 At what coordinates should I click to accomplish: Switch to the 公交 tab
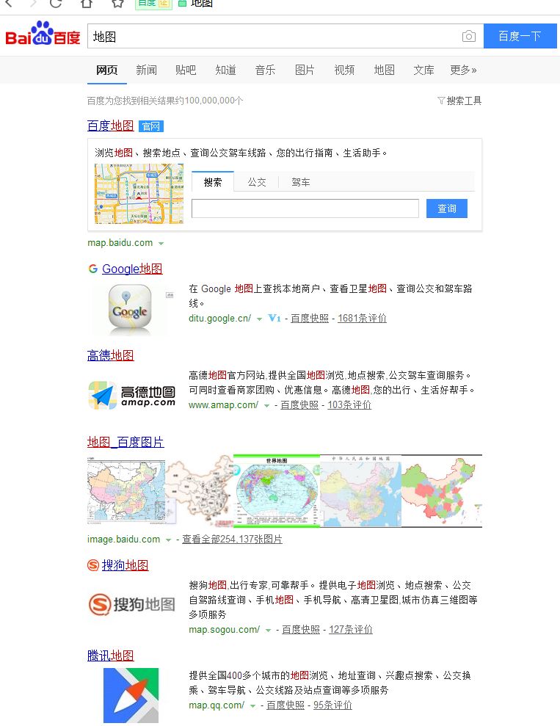tap(256, 182)
